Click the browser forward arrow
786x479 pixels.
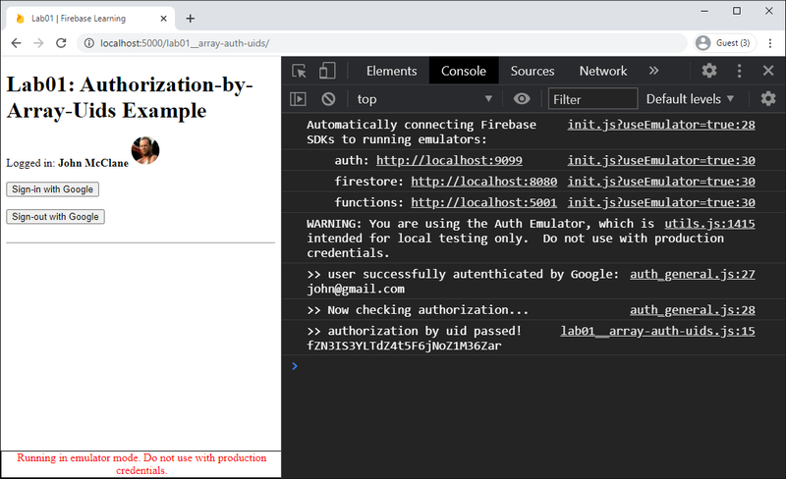(38, 43)
